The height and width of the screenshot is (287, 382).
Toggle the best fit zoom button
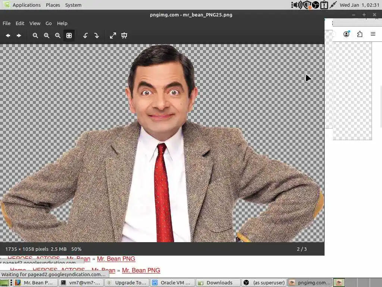click(69, 36)
